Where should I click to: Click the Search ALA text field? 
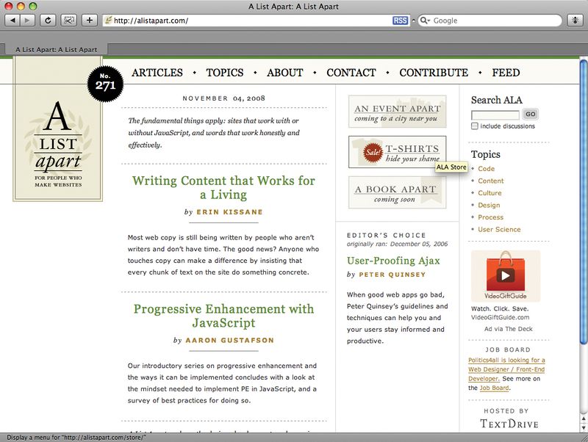495,115
